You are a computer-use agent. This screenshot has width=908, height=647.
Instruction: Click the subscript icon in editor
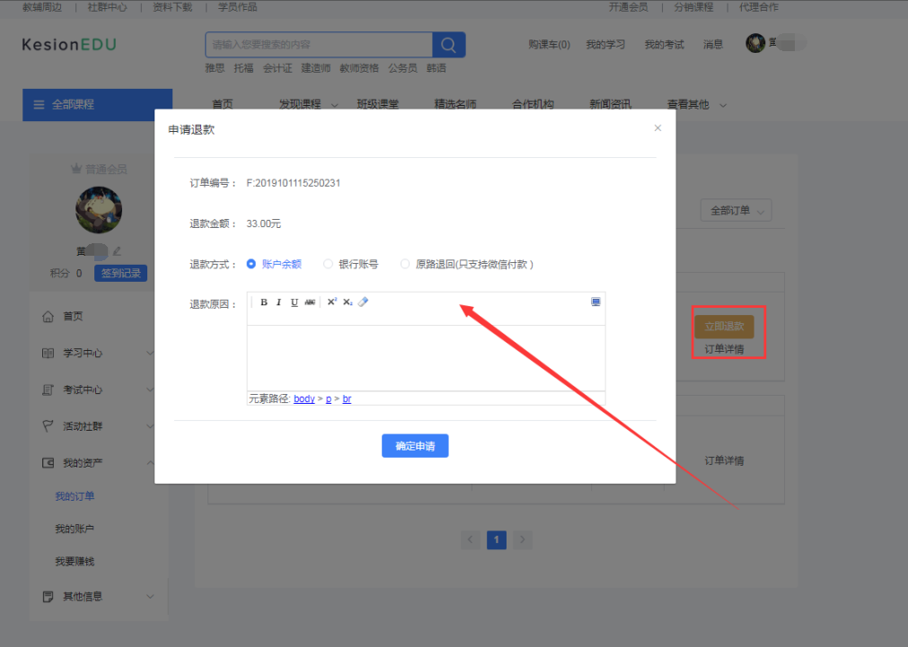(348, 302)
